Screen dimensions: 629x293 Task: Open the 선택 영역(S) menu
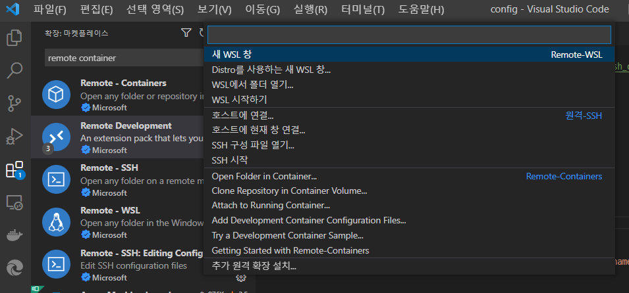155,10
